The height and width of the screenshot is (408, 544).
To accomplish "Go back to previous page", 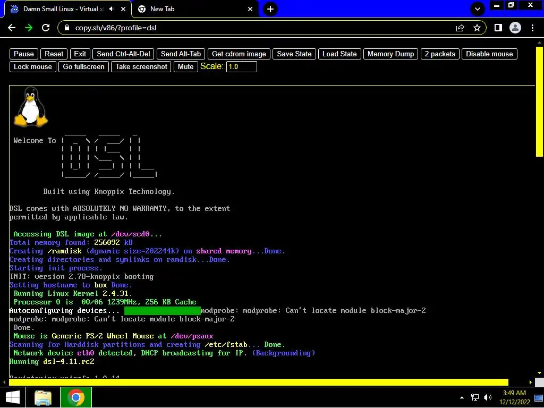I will coord(12,28).
